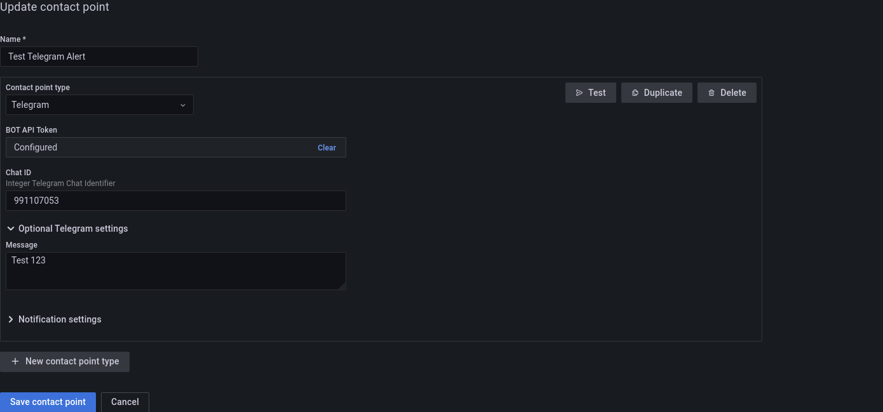Duplicate this contact point type
Screen dimensions: 883x412
(x=656, y=93)
